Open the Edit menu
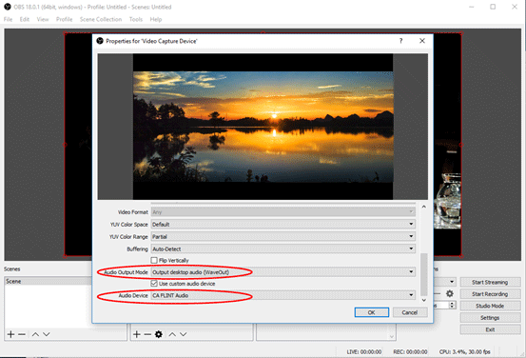The height and width of the screenshot is (358, 526). click(25, 19)
